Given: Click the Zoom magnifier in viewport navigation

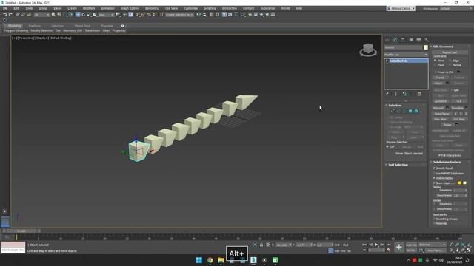Looking at the screenshot, I should 451,245.
